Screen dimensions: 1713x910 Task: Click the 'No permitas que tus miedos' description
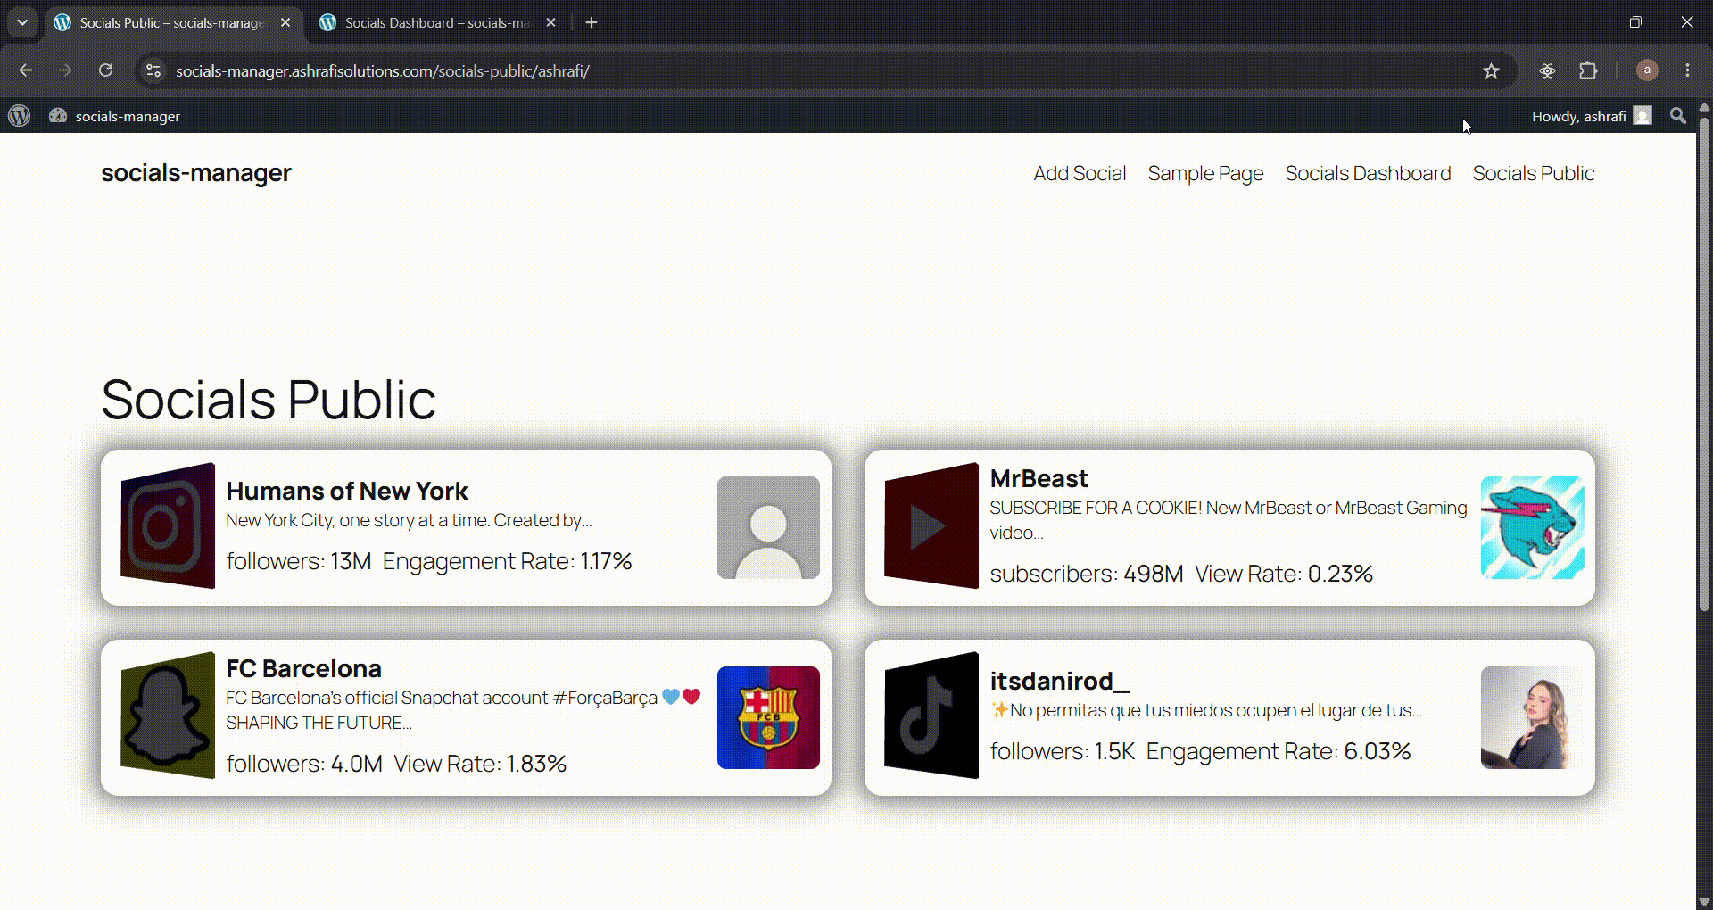[x=1205, y=710]
